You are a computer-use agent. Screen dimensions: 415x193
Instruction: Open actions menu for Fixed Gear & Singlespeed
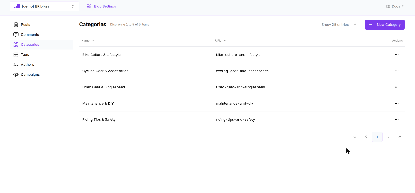tap(397, 87)
